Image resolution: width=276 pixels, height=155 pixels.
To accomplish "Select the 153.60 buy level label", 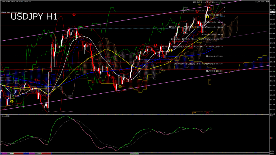I will 214,57.
